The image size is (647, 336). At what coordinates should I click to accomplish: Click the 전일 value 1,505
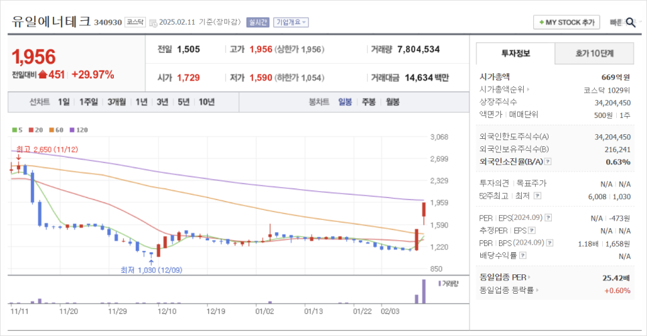coord(189,49)
